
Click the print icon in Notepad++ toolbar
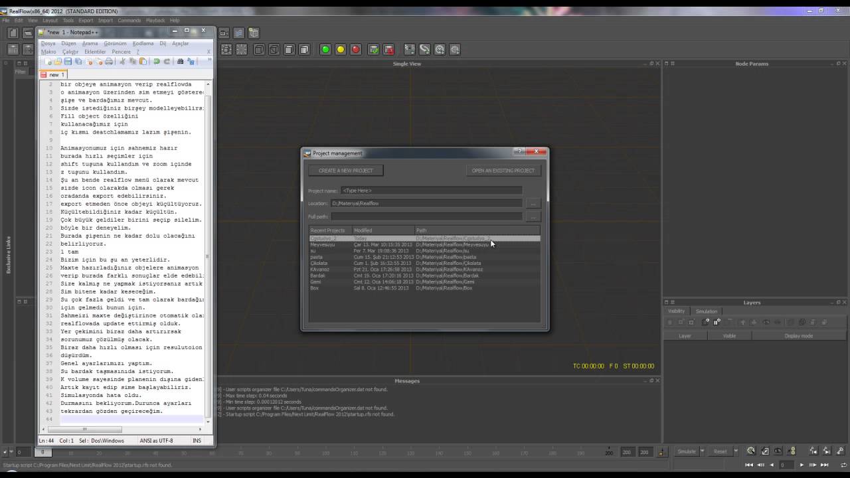(x=109, y=62)
